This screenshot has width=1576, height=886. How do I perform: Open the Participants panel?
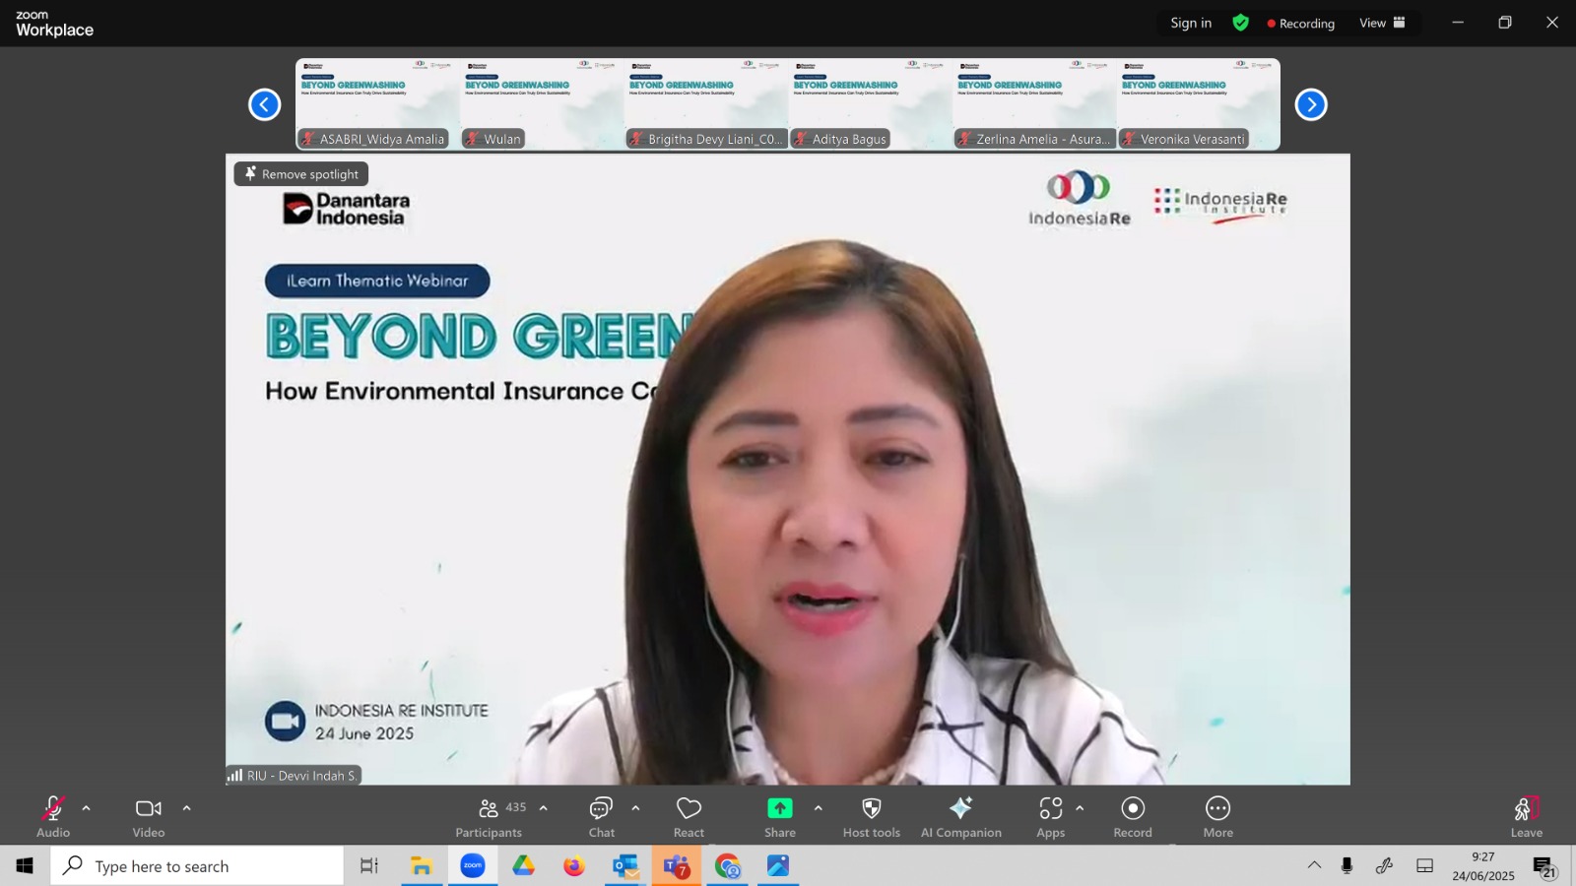coord(490,817)
